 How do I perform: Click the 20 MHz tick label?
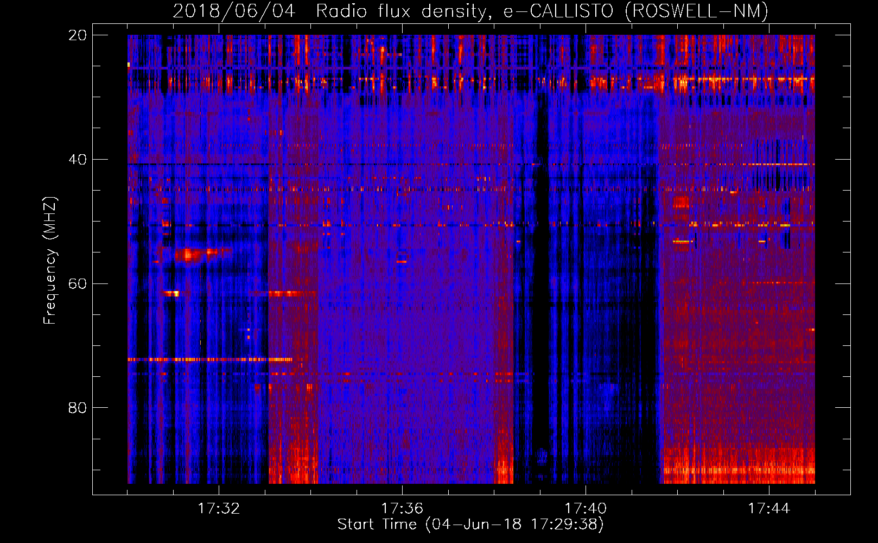[x=78, y=35]
